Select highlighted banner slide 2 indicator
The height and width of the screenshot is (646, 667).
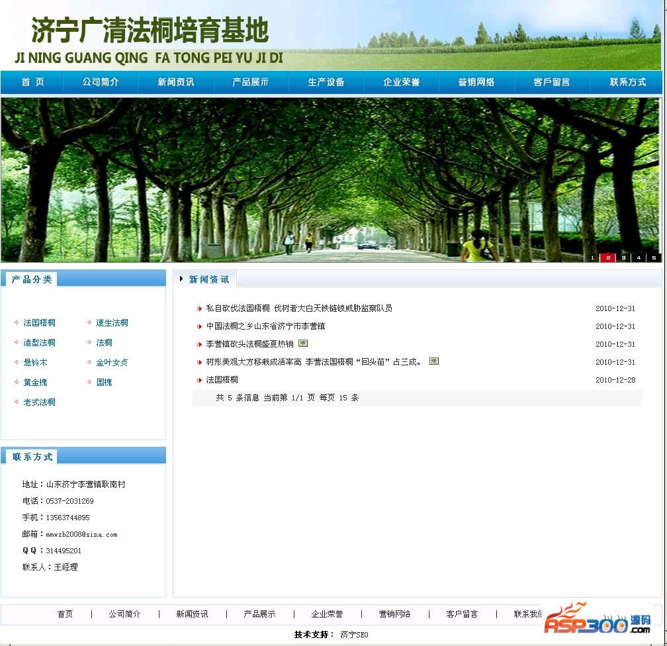(608, 257)
